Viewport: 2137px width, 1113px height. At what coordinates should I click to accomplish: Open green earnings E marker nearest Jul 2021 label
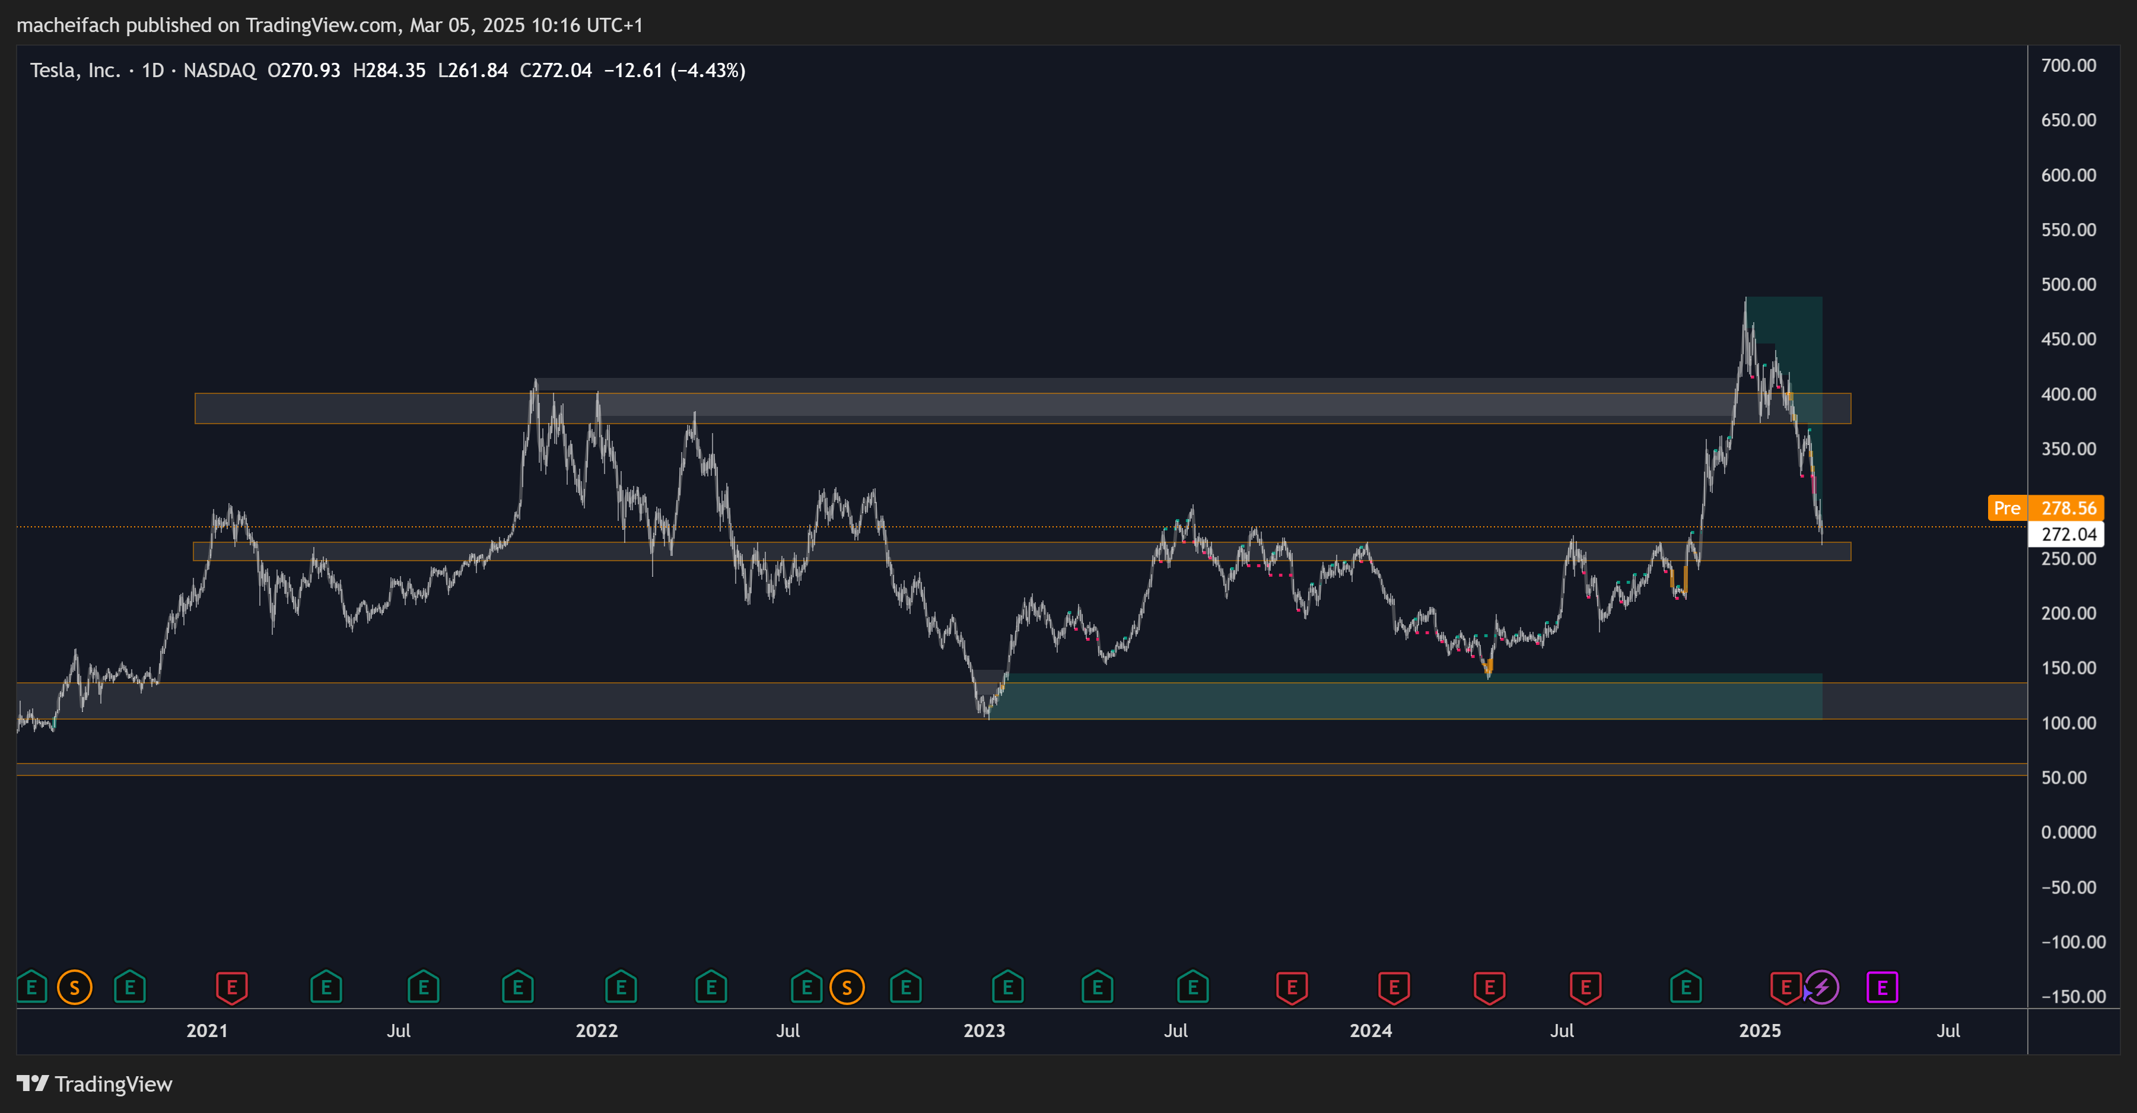(423, 987)
